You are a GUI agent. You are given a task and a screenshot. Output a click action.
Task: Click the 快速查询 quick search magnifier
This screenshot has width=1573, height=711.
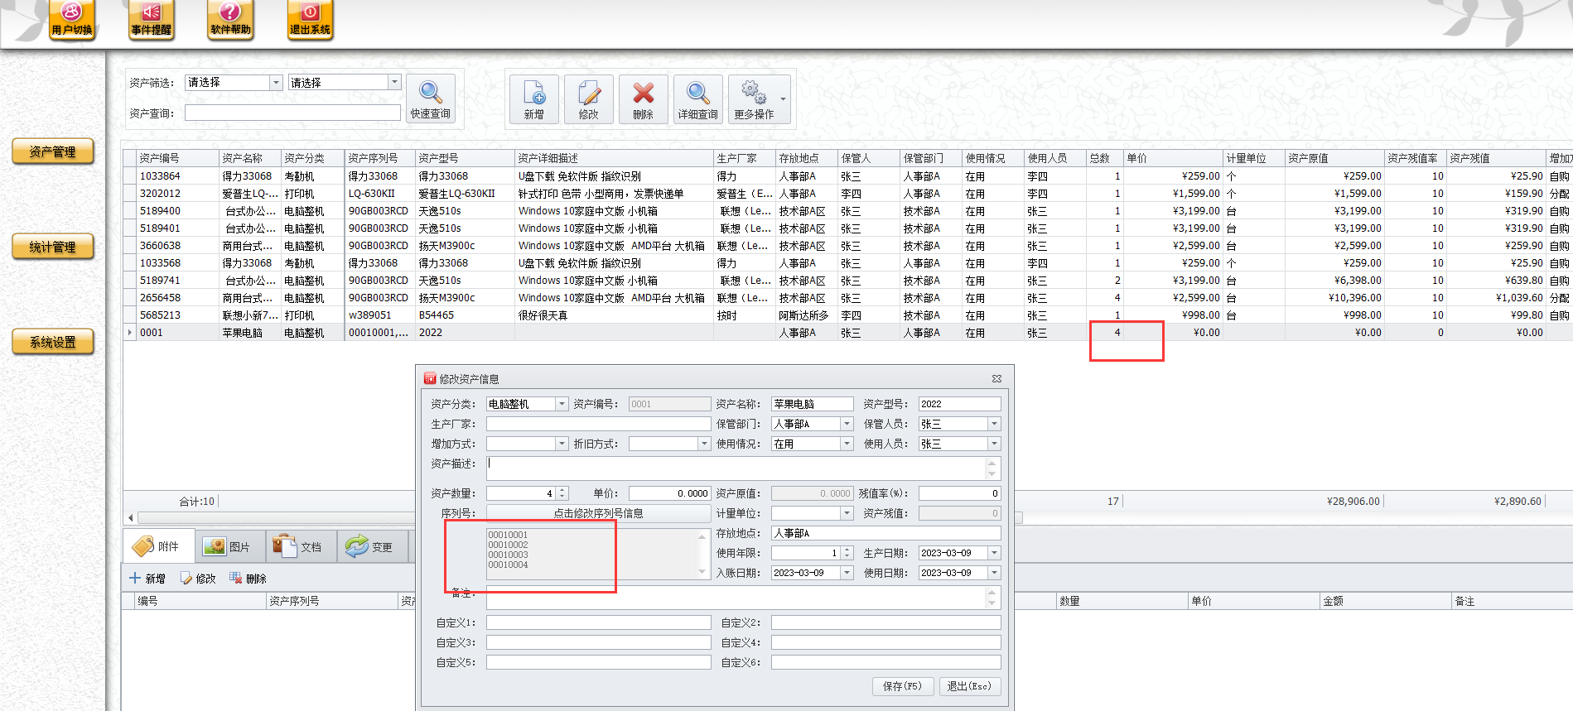coord(431,98)
